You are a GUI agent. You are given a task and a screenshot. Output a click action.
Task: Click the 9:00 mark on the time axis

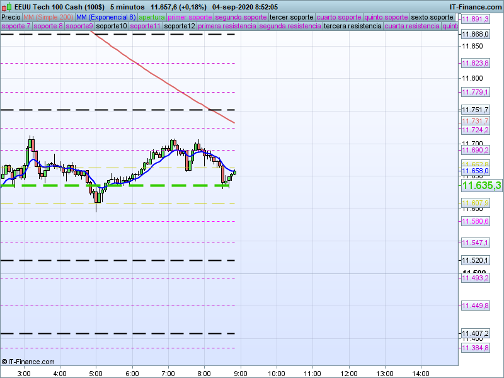click(240, 372)
